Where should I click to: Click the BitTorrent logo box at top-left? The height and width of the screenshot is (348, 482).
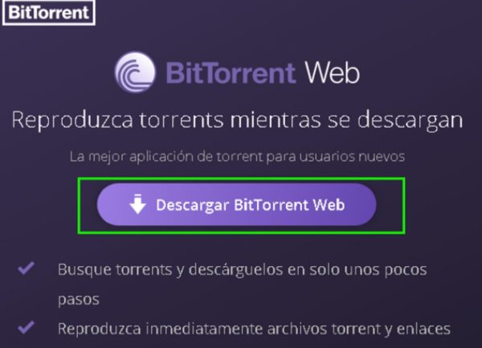pyautogui.click(x=48, y=13)
